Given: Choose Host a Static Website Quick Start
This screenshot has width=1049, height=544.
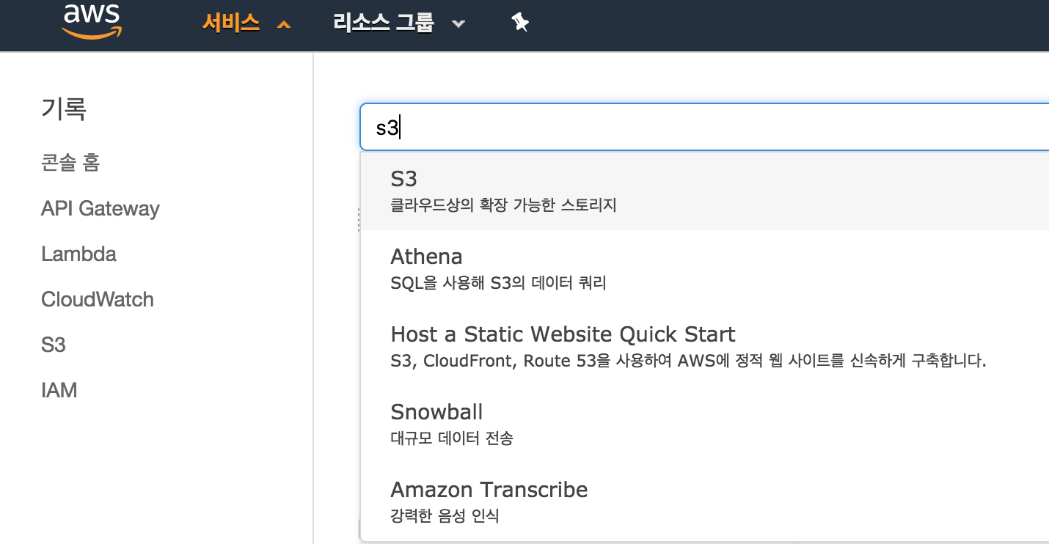Looking at the screenshot, I should pos(705,346).
